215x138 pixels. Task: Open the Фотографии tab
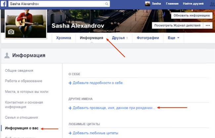click(148, 38)
